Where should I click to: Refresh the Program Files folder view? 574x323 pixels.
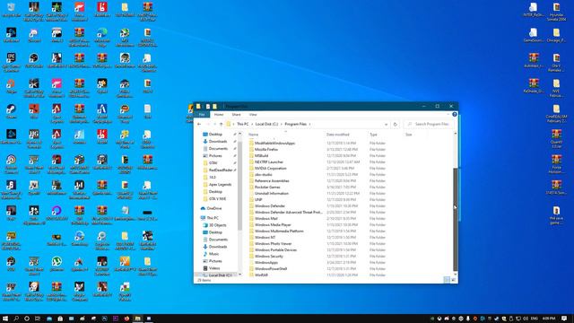pos(395,125)
